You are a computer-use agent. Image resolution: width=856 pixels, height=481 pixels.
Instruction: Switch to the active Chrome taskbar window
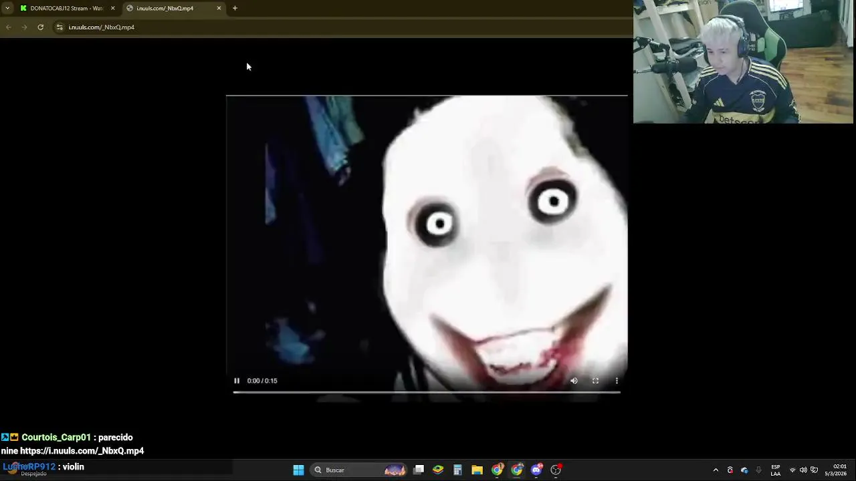pyautogui.click(x=517, y=470)
